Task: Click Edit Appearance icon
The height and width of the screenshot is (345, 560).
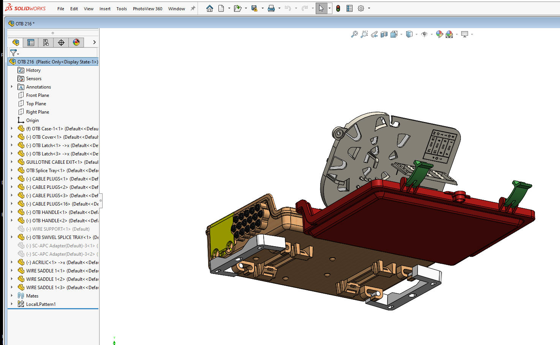Action: coord(440,34)
